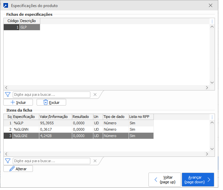Screen dimensions: 223x190
Task: Click the filter icon in Fichas de especificações
Action: coord(8,95)
